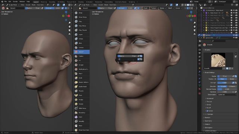This screenshot has height=134, width=239.
Task: Toggle exclude checkbox of 3D Reference collection
Action: [232, 10]
